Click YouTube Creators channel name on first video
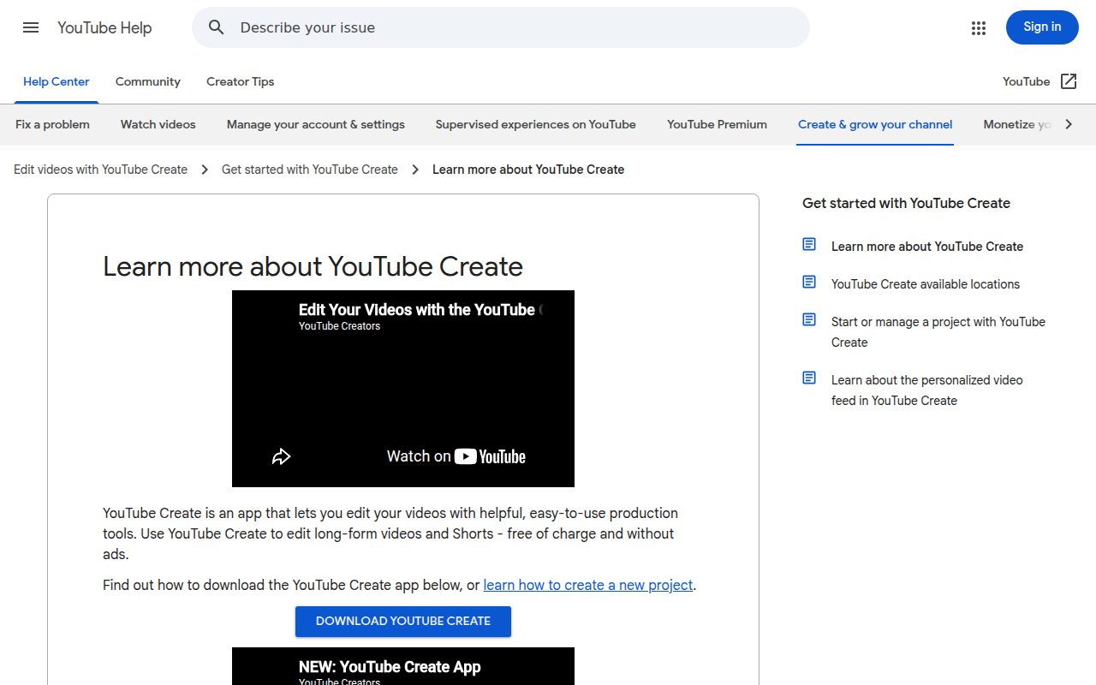The image size is (1096, 685). [340, 326]
